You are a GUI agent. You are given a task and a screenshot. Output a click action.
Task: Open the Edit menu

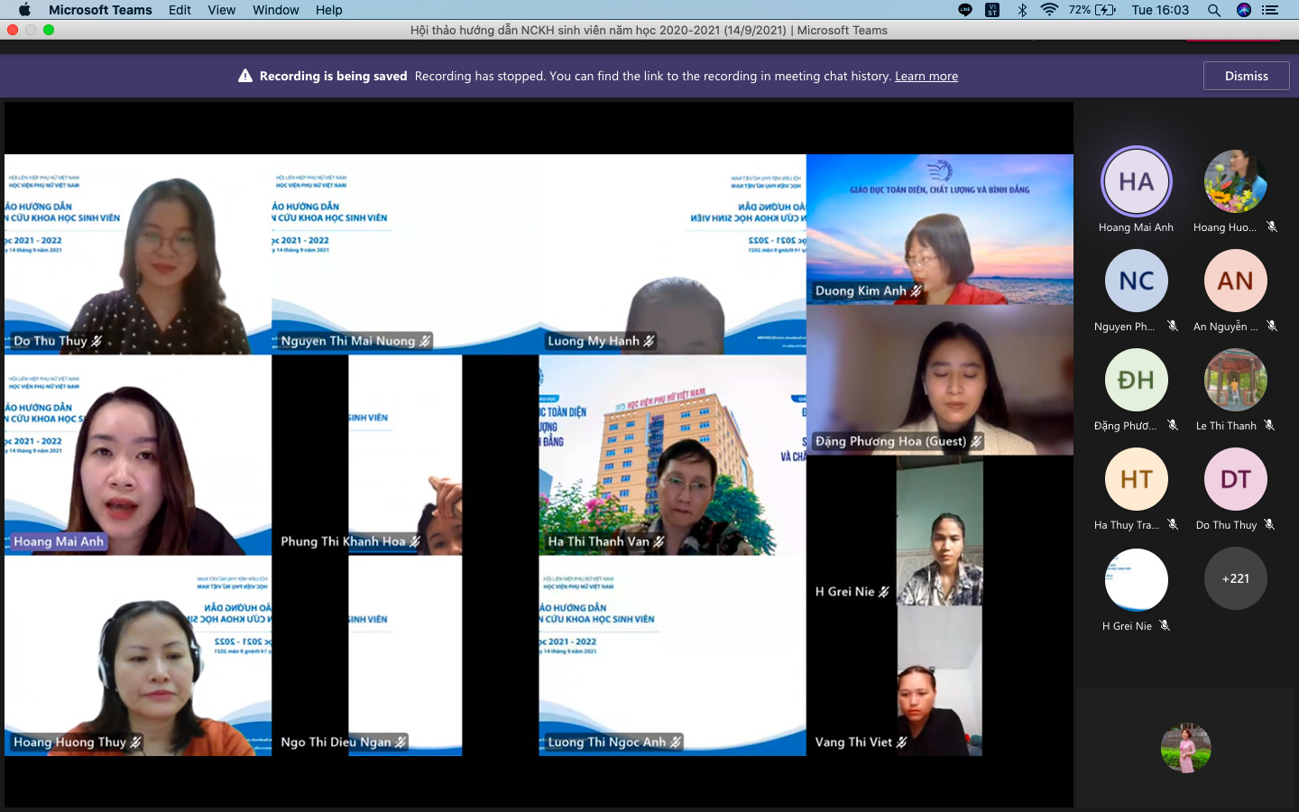180,10
